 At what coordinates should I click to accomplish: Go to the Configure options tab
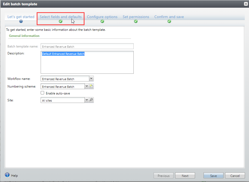(102, 17)
